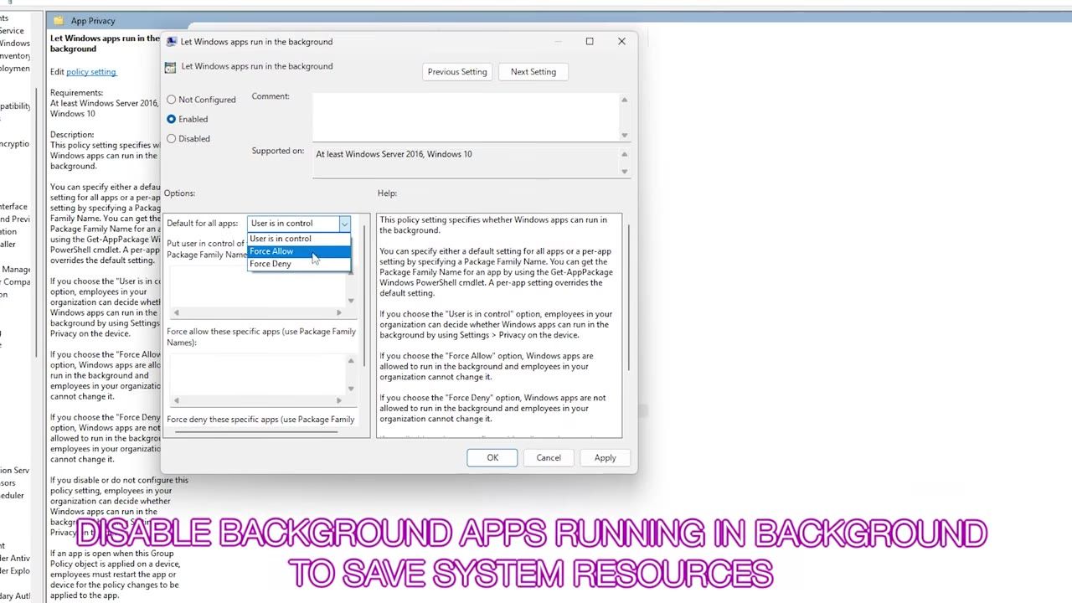
Task: Click the 'Options:' heading label
Action: [179, 193]
